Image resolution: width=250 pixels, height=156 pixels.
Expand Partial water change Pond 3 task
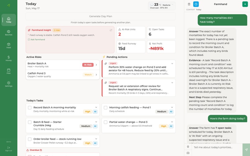[172, 122]
